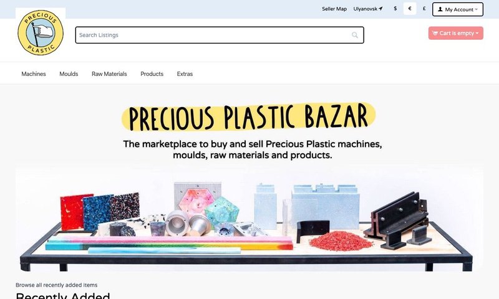Click the hero image of plastic products
The width and height of the screenshot is (499, 299).
249,220
